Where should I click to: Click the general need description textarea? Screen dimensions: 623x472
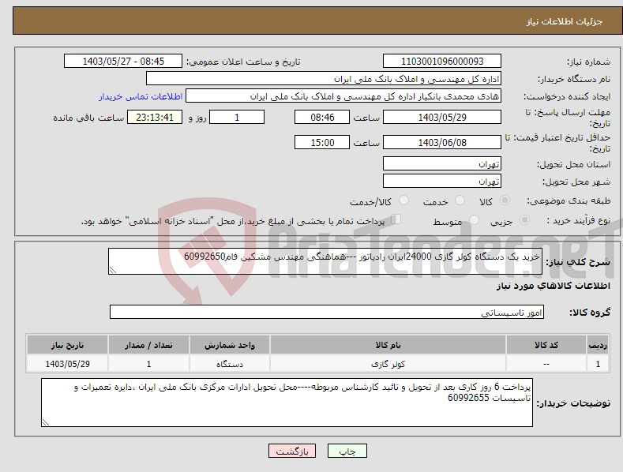(x=325, y=261)
